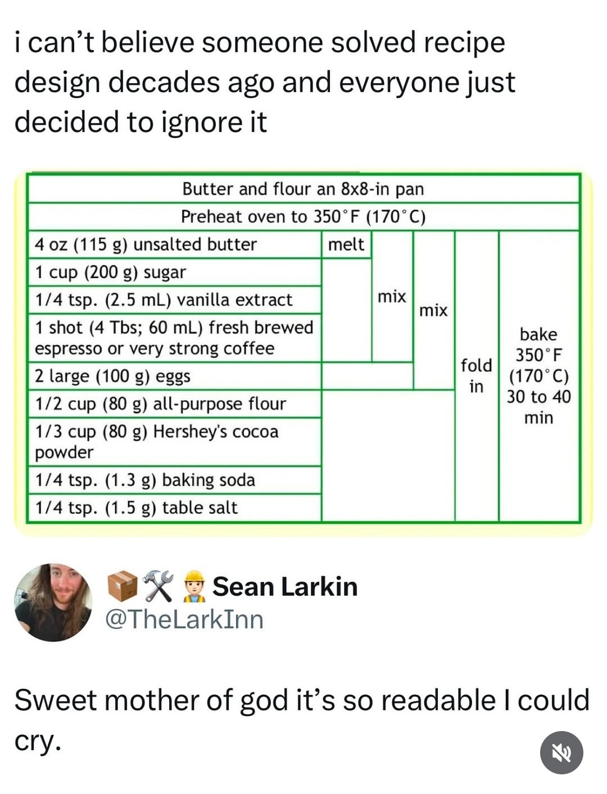Viewport: 607px width, 794px height.
Task: Unmute the video with the speaker icon
Action: (561, 752)
